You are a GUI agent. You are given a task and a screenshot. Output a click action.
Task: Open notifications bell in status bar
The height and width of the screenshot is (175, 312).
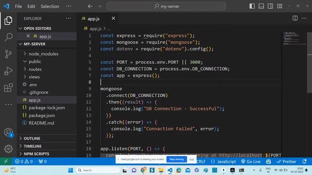click(x=304, y=161)
